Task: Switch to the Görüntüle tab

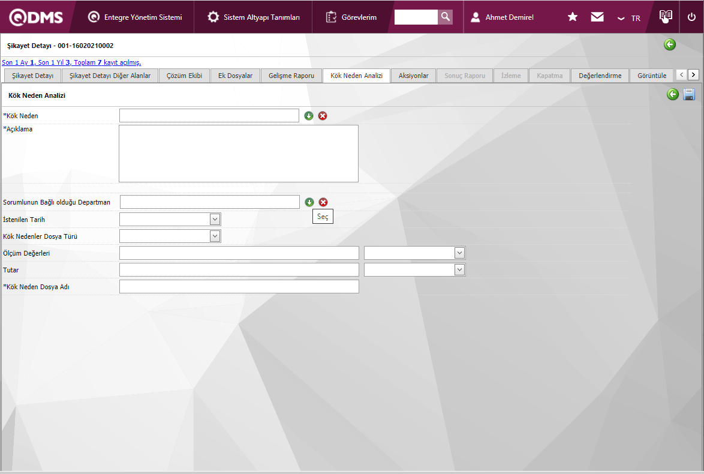Action: (652, 76)
